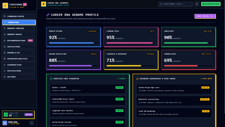
Task: Click the lightning bolt icon in header
Action: coord(44,4)
